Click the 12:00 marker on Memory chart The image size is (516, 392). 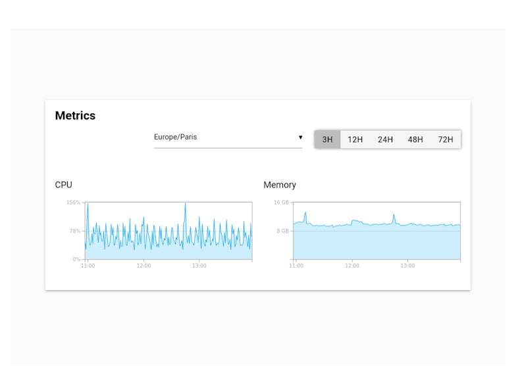coord(352,266)
